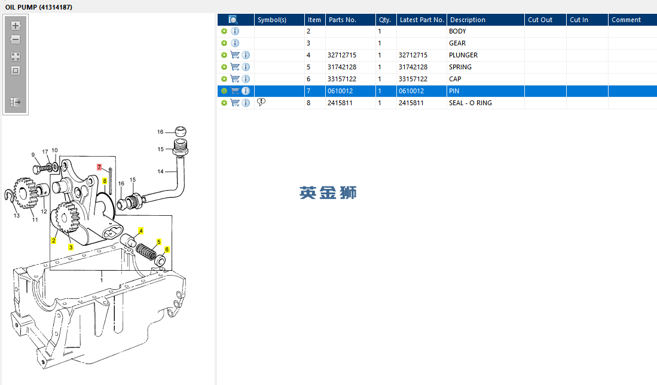
Task: Click the gear icon in the GEAR row
Action: pyautogui.click(x=224, y=43)
